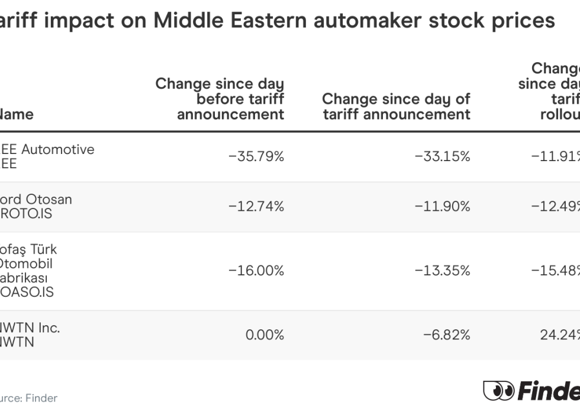580x414 pixels.
Task: Click the −35.79% value cell
Action: click(256, 156)
